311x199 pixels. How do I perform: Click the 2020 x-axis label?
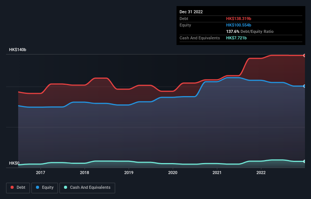[x=173, y=173]
